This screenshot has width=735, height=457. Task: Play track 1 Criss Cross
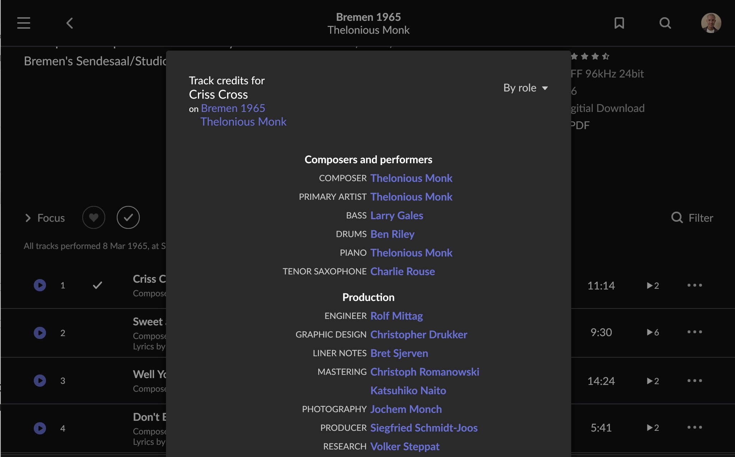(40, 285)
